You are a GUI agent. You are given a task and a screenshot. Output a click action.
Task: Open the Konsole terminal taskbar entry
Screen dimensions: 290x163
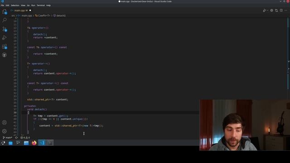point(50,143)
